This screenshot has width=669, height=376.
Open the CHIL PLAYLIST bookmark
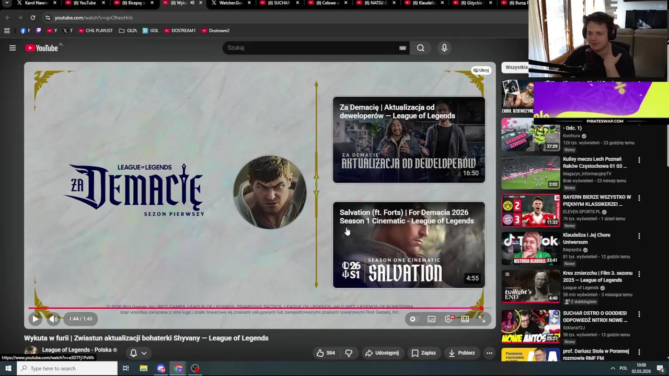pyautogui.click(x=95, y=31)
